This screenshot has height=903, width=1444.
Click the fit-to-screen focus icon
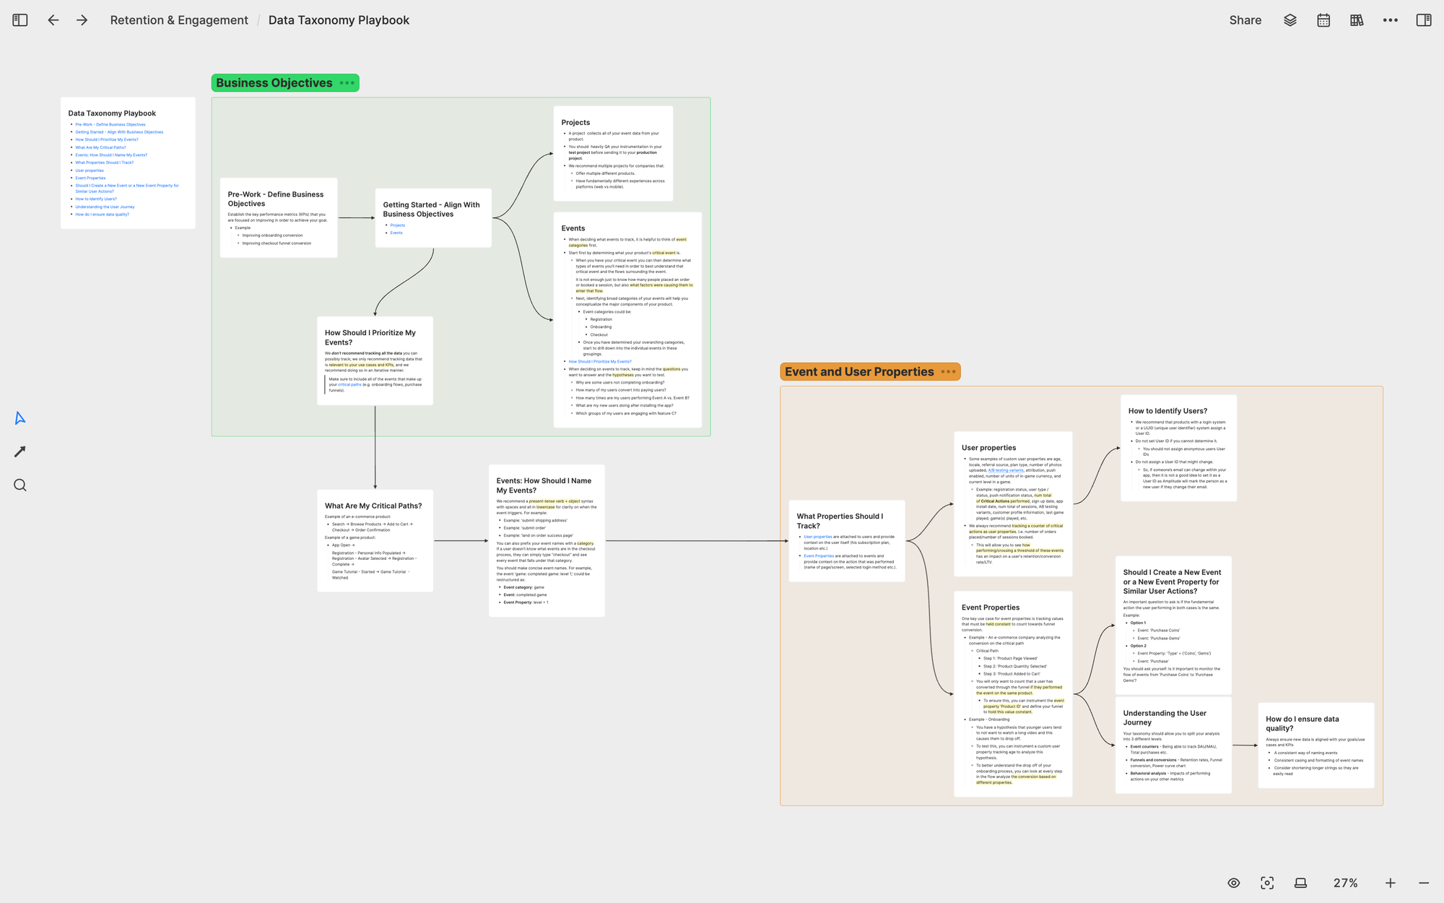1267,883
